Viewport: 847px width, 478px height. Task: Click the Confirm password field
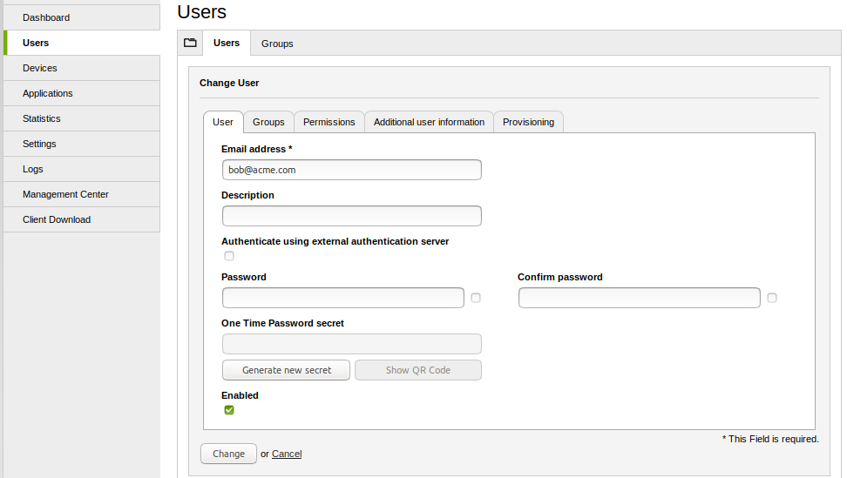click(639, 298)
